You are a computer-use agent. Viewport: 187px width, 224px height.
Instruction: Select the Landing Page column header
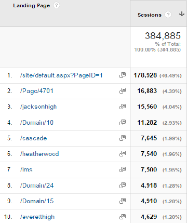click(x=31, y=6)
